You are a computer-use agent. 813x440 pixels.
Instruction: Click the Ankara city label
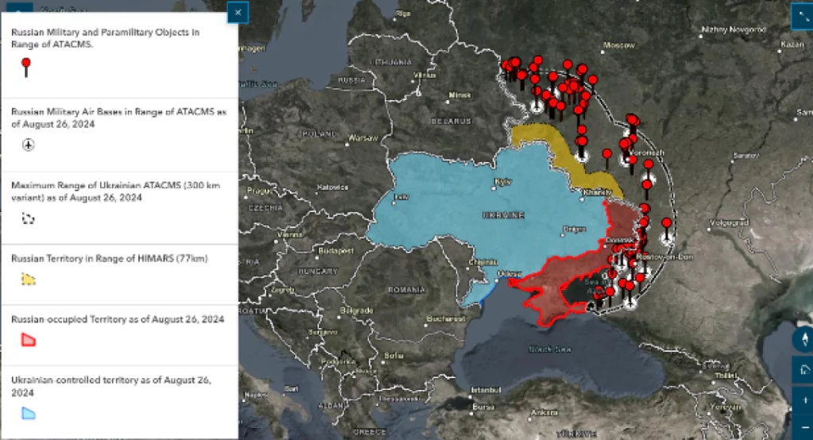click(544, 412)
